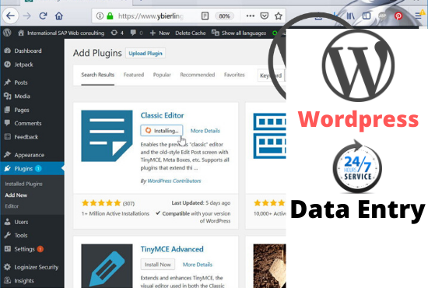Switch to the Featured plugins tab
Screen dimensions: 428x288
pyautogui.click(x=134, y=75)
